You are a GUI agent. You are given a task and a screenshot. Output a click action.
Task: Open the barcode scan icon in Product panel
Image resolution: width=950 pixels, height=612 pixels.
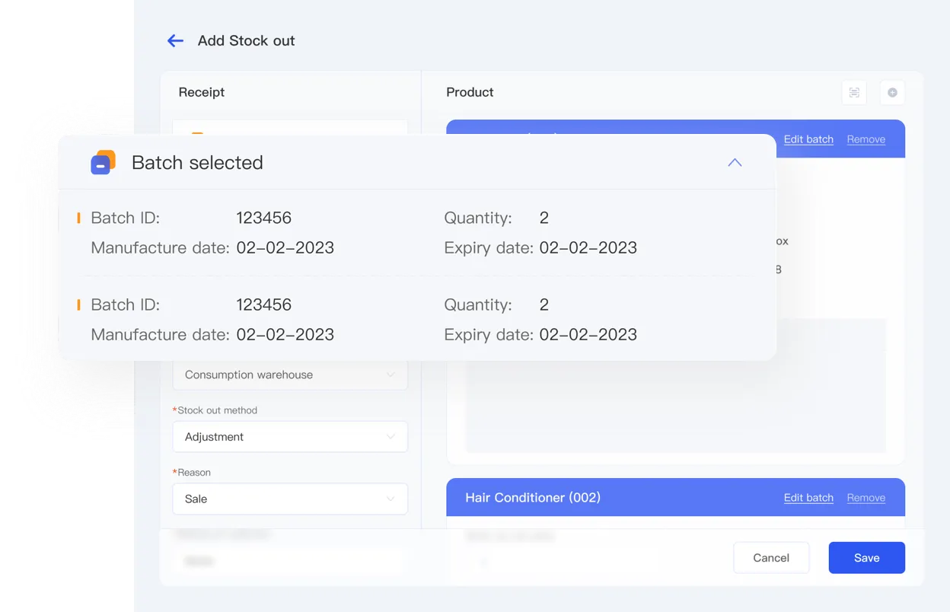coord(853,92)
